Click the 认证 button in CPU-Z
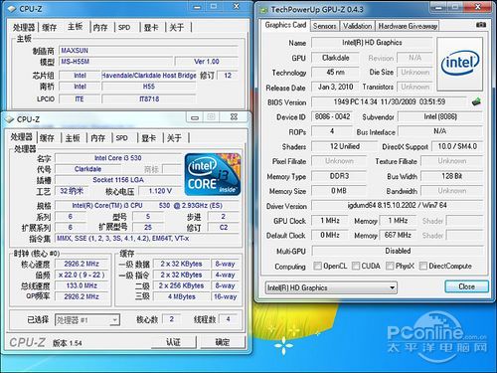The width and height of the screenshot is (497, 373). (x=173, y=342)
